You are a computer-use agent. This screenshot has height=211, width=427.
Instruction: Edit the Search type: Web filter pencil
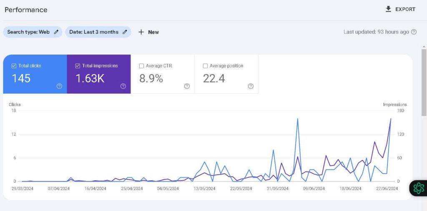[x=56, y=32]
